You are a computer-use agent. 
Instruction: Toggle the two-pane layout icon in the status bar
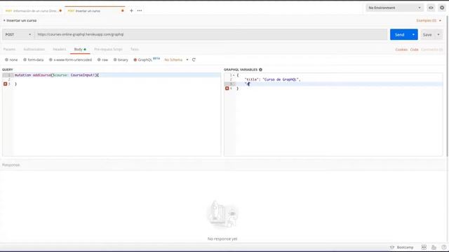[424, 247]
